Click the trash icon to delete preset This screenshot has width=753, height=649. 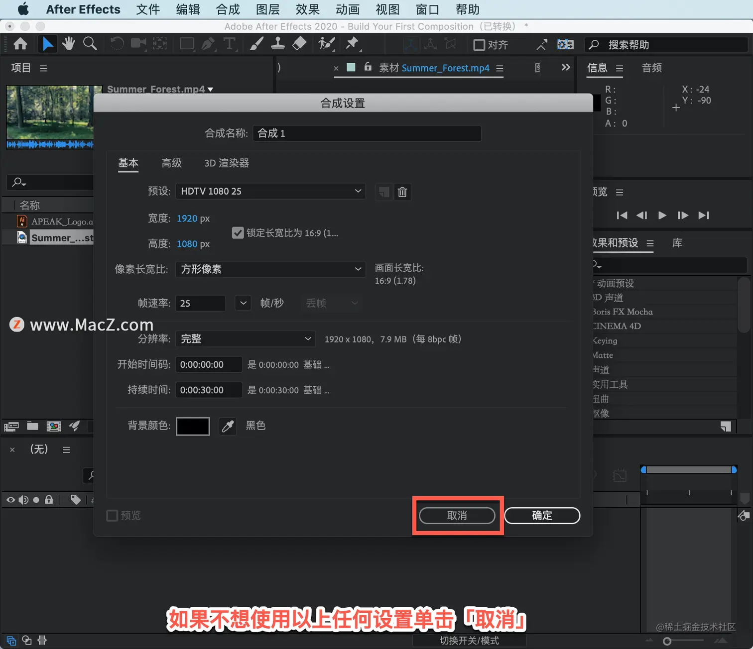[402, 192]
